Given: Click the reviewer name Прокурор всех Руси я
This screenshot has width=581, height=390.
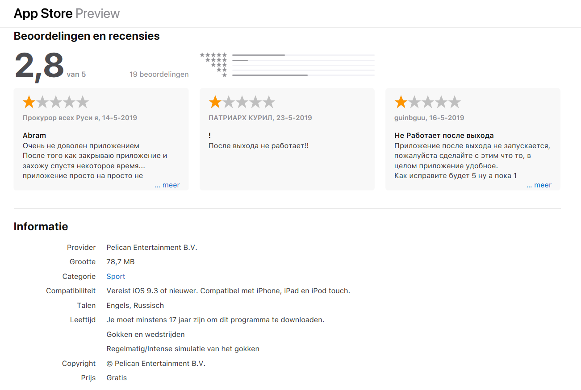Looking at the screenshot, I should pos(60,118).
